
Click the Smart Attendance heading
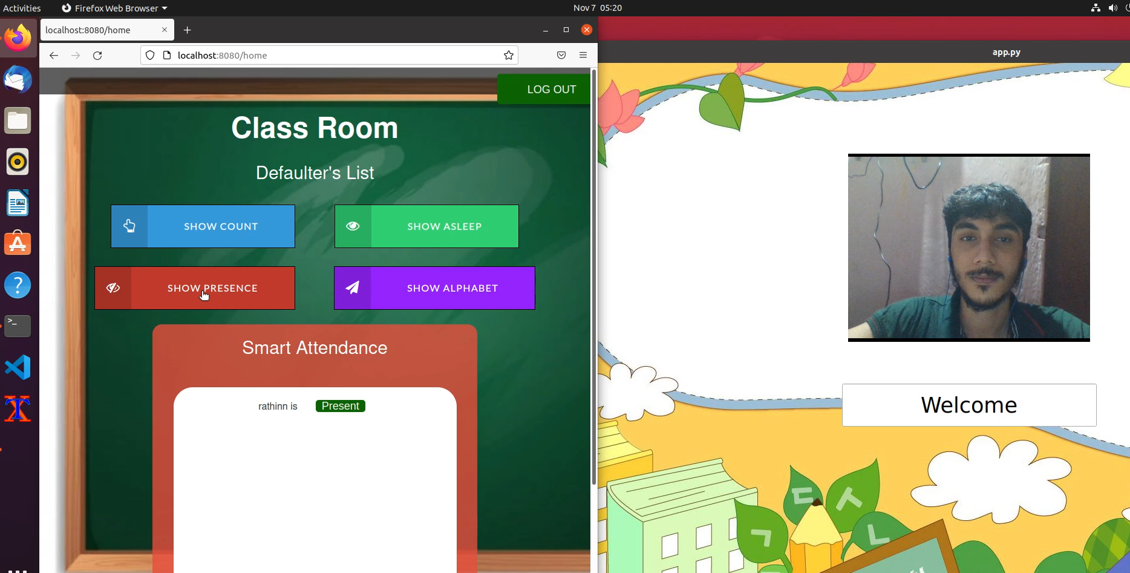point(315,348)
